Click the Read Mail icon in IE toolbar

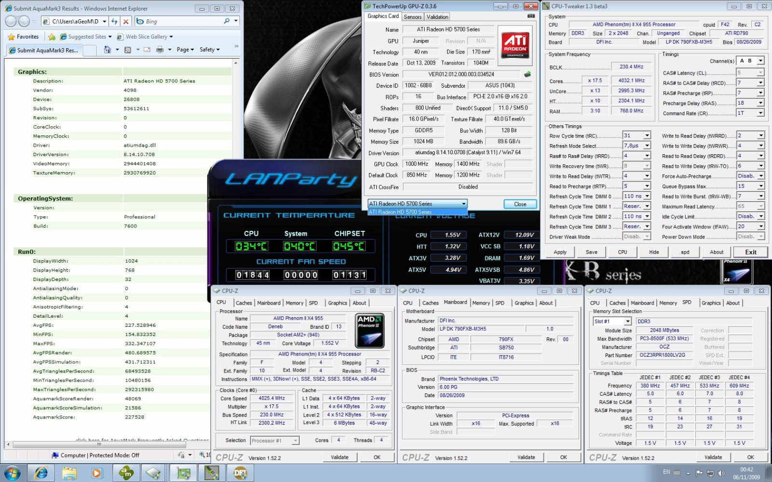click(x=147, y=50)
